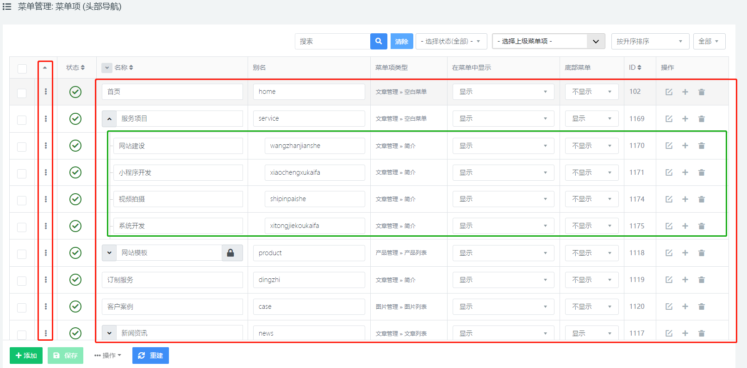Click the blue 重建 button
This screenshot has width=747, height=368.
coord(150,356)
